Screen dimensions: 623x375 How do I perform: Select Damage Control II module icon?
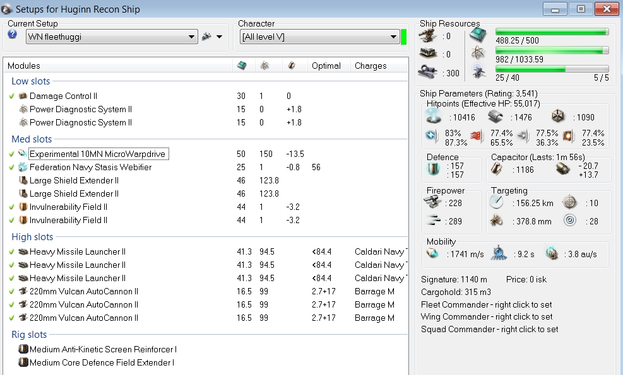click(x=23, y=96)
